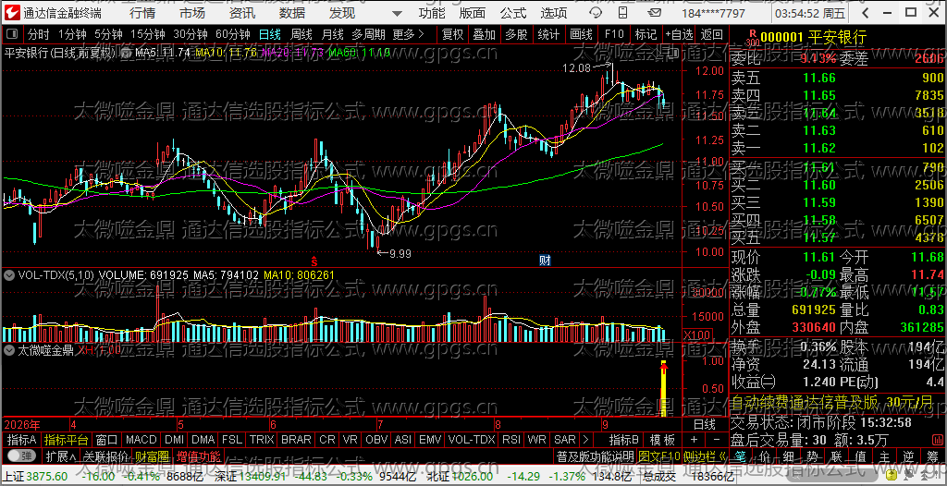Expand more indicators with the > arrow after SAR
The image size is (947, 486).
click(x=584, y=440)
